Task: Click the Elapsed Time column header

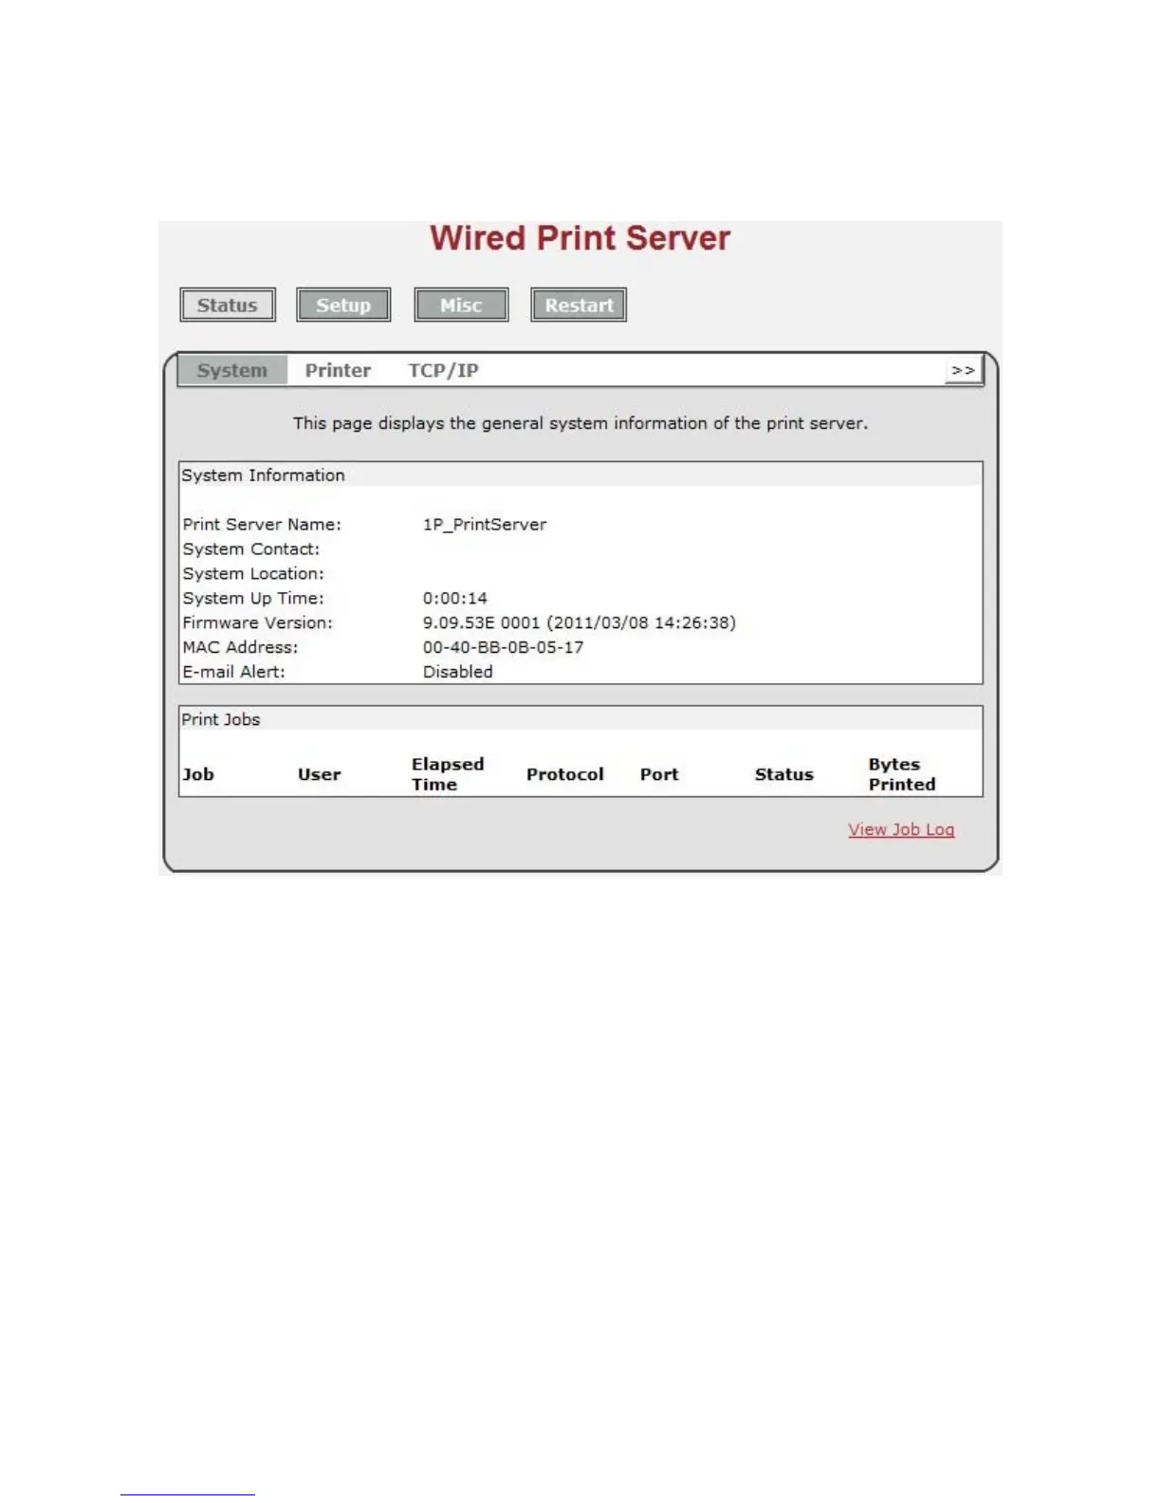Action: (x=448, y=774)
